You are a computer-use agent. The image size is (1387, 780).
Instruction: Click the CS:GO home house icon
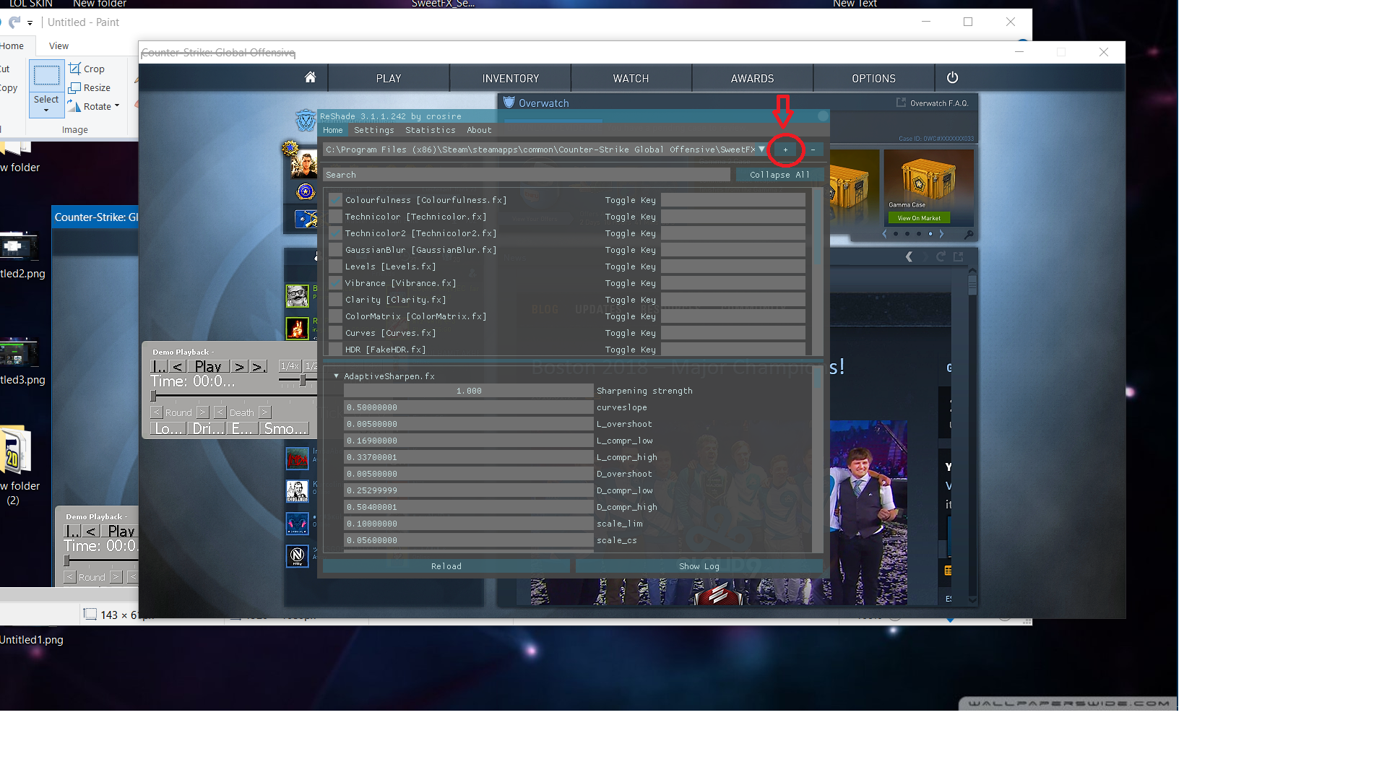(310, 77)
